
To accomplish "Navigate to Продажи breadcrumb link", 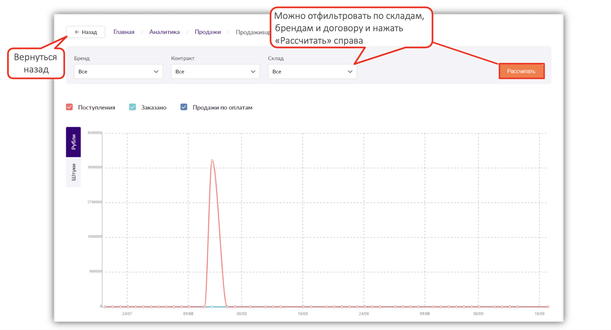I will [208, 32].
